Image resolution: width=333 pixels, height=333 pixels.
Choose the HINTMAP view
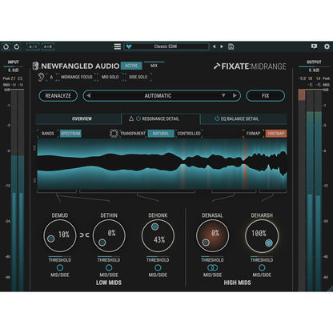click(276, 134)
